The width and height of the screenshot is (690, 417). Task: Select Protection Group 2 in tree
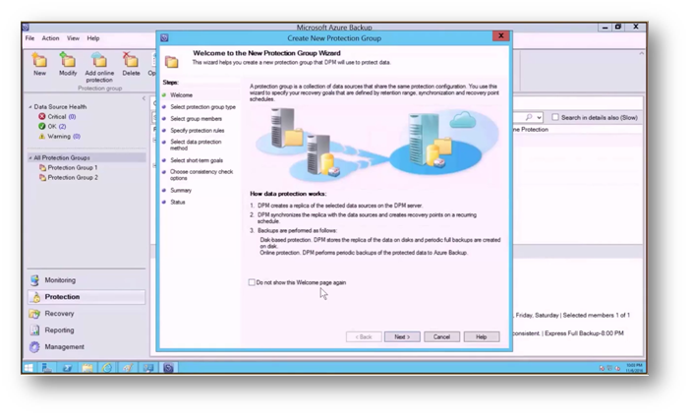[68, 177]
